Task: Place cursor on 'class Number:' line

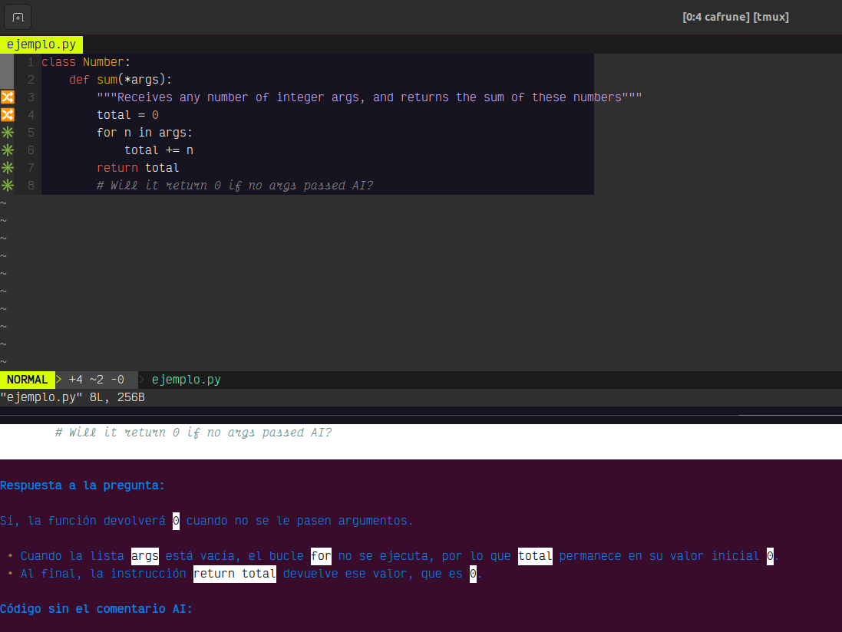Action: (86, 62)
